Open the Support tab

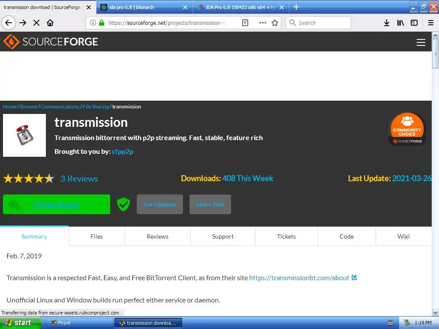[x=223, y=236]
